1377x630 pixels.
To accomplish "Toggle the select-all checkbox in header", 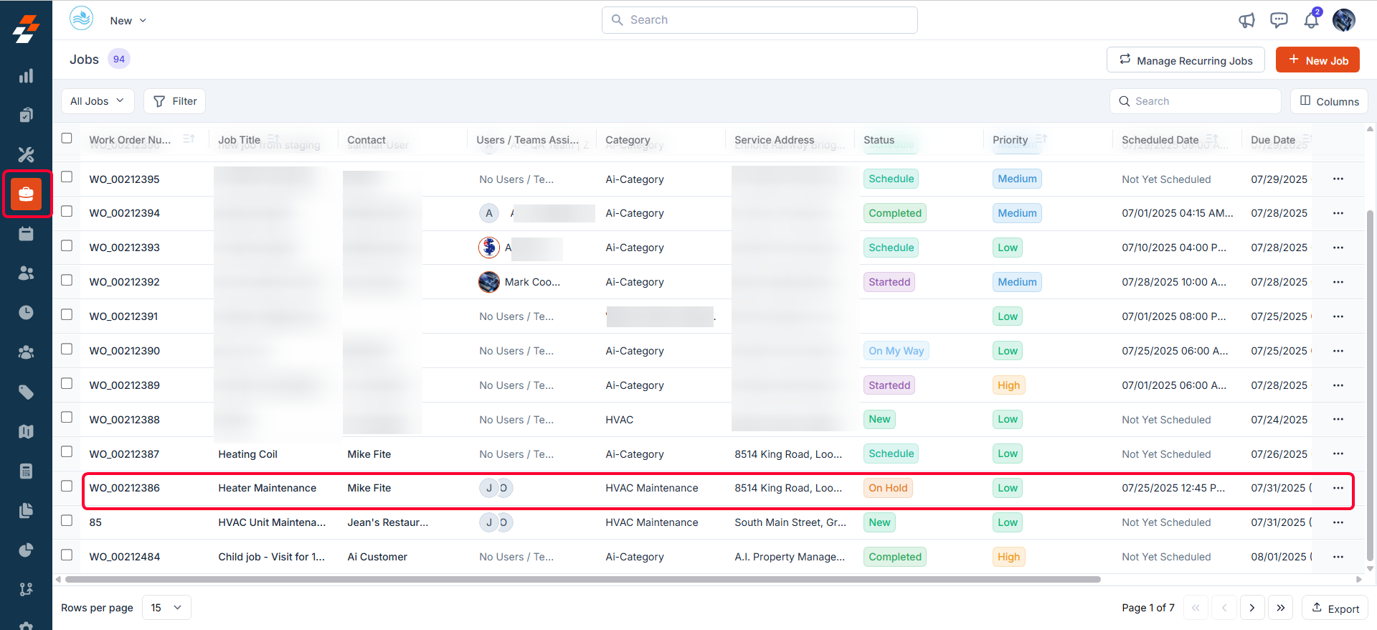I will [67, 138].
